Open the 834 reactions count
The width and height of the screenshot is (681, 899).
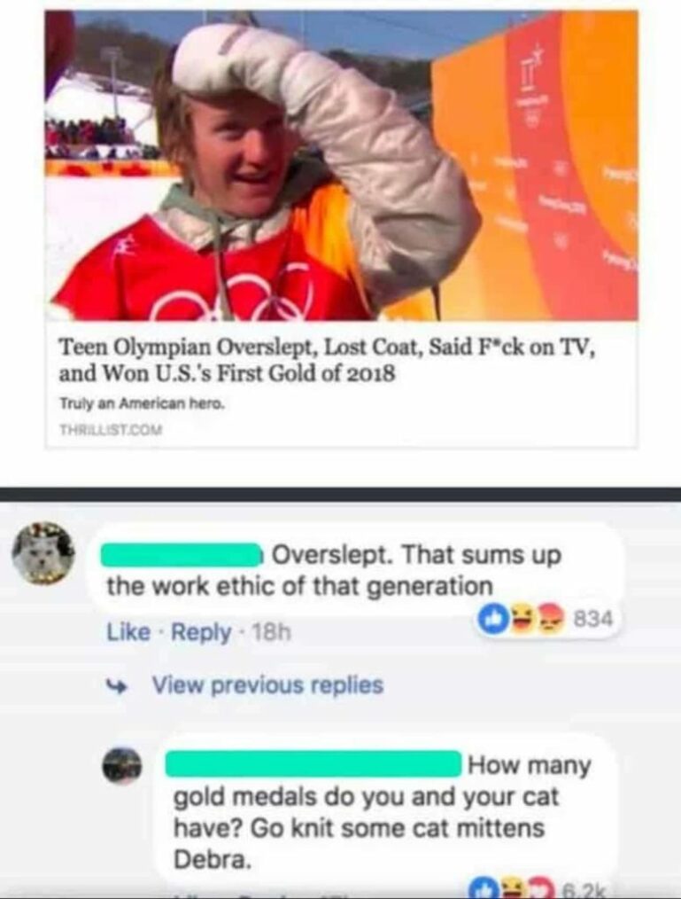(x=592, y=619)
